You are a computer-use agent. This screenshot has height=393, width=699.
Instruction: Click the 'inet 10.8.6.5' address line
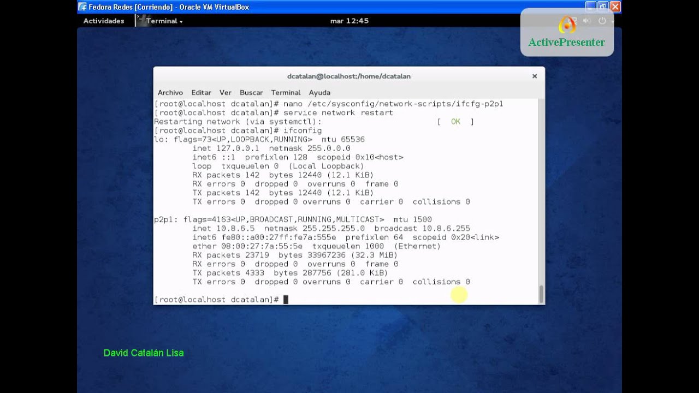tap(331, 228)
